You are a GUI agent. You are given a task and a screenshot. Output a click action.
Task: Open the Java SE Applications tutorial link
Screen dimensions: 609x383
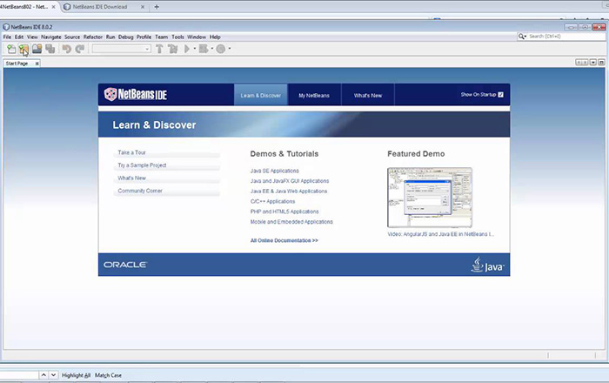click(275, 171)
